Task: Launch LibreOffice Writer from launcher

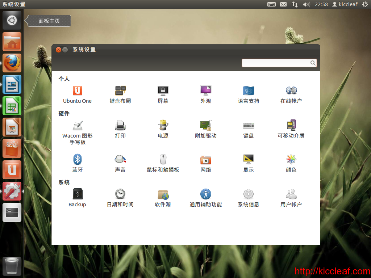Action: (x=12, y=84)
